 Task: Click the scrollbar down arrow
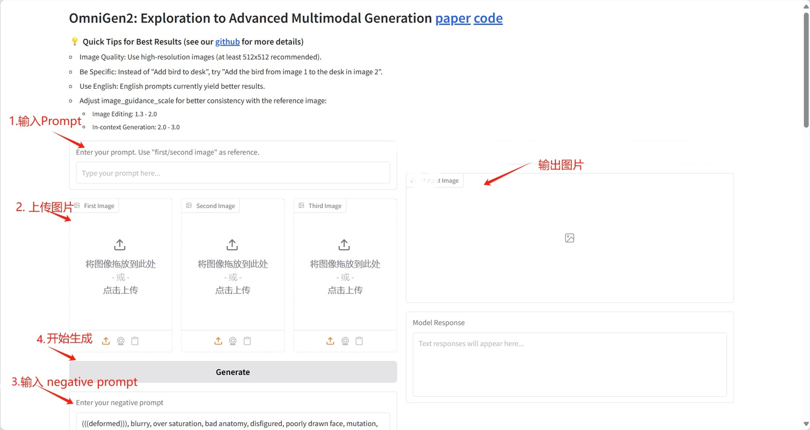806,424
